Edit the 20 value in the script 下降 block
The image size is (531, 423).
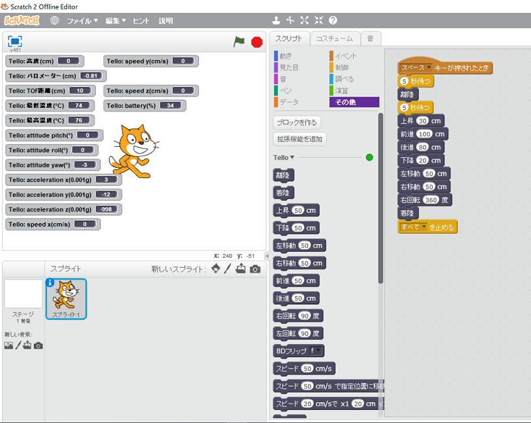click(422, 161)
